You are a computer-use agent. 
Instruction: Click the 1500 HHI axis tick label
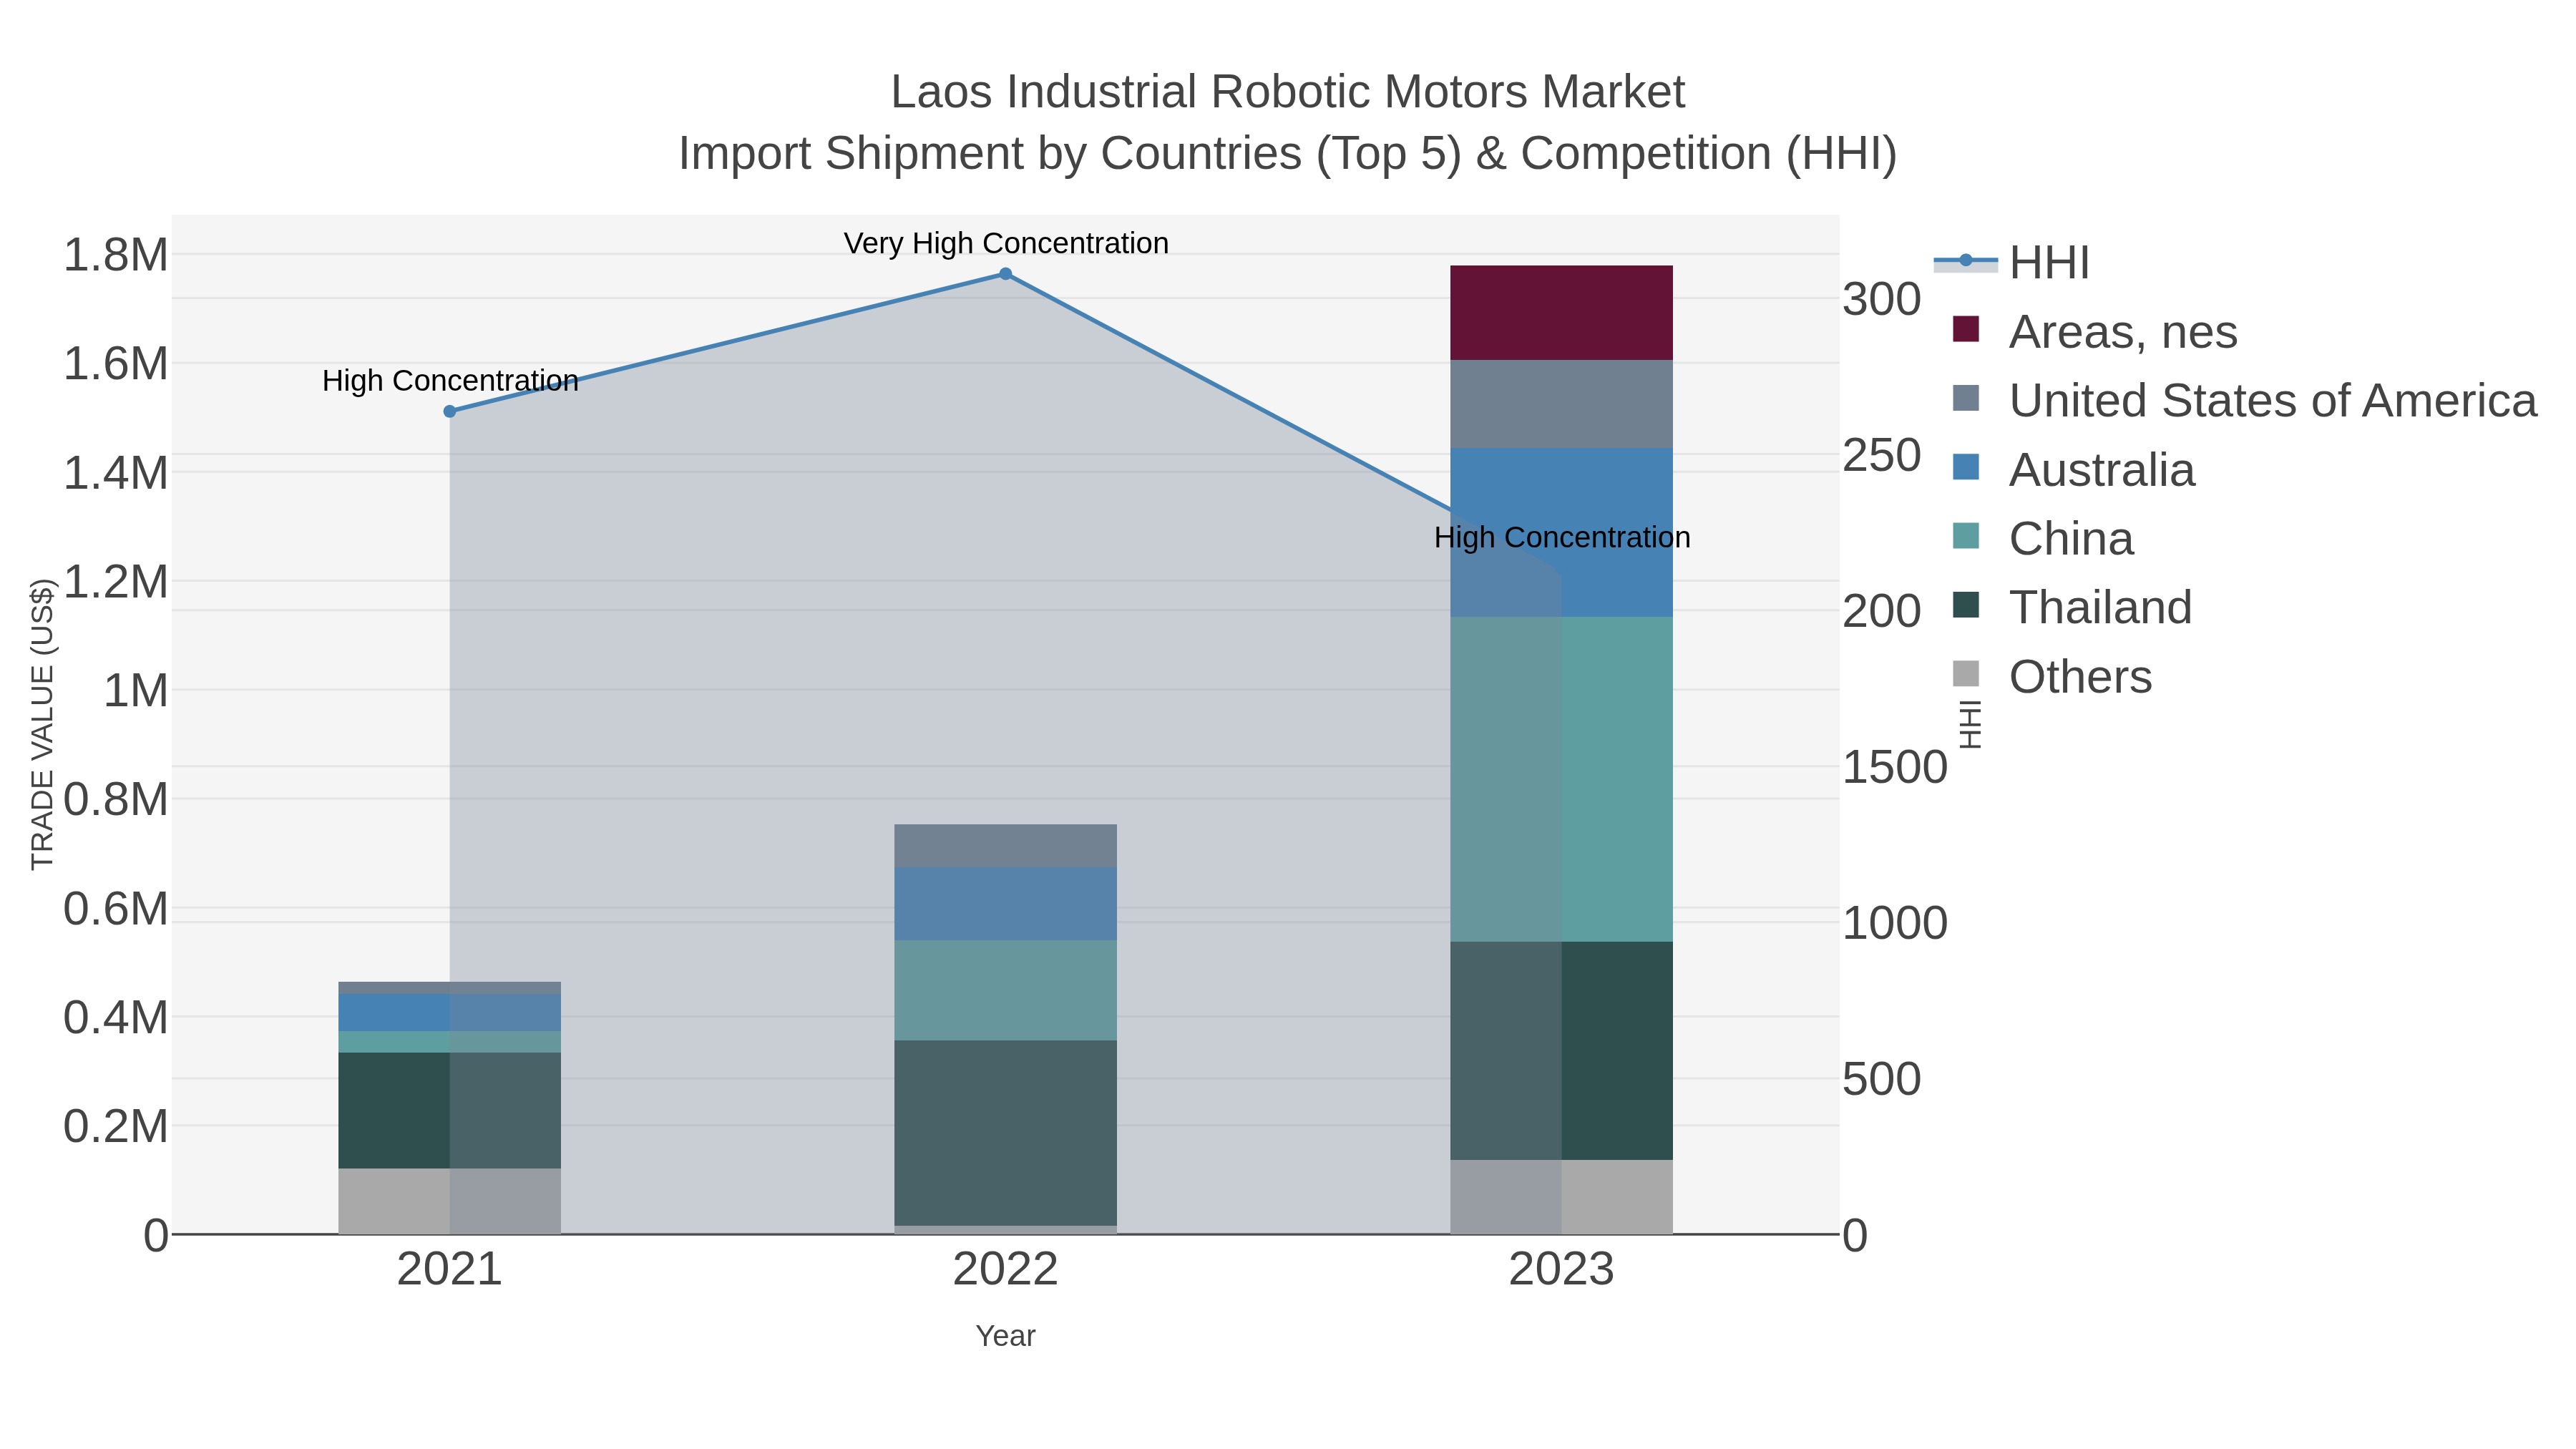1895,767
